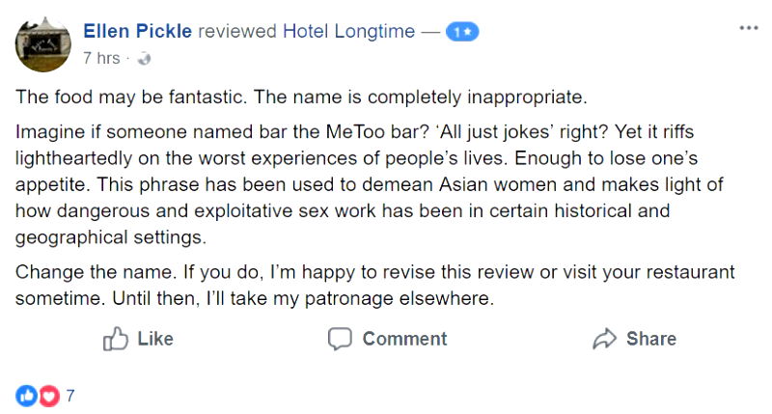Click the curved arrow Share icon
The height and width of the screenshot is (414, 772).
605,339
